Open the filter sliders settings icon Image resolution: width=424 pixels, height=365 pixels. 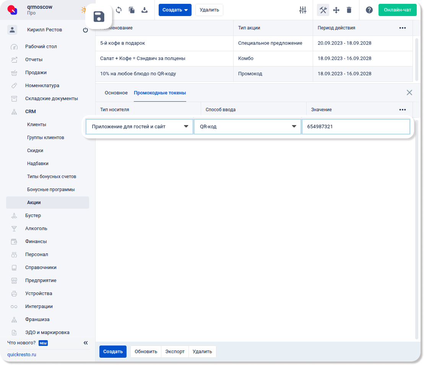coord(303,10)
